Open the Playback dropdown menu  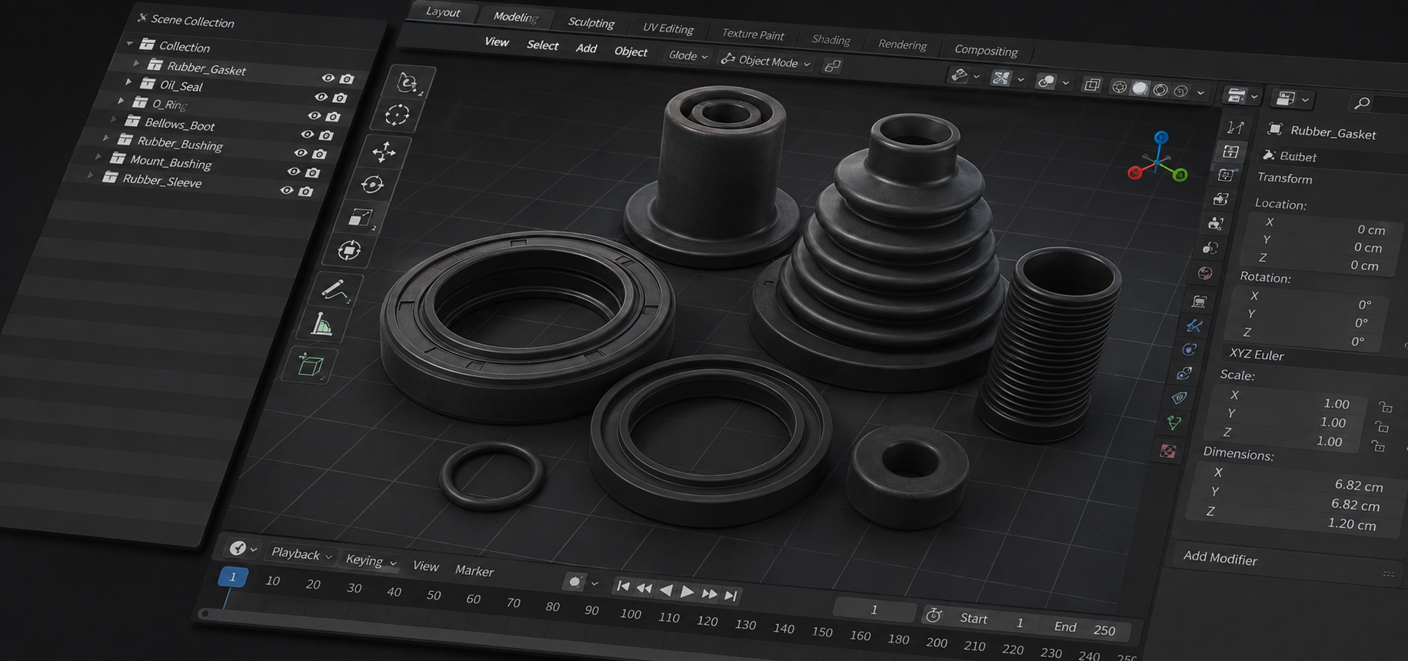(301, 554)
